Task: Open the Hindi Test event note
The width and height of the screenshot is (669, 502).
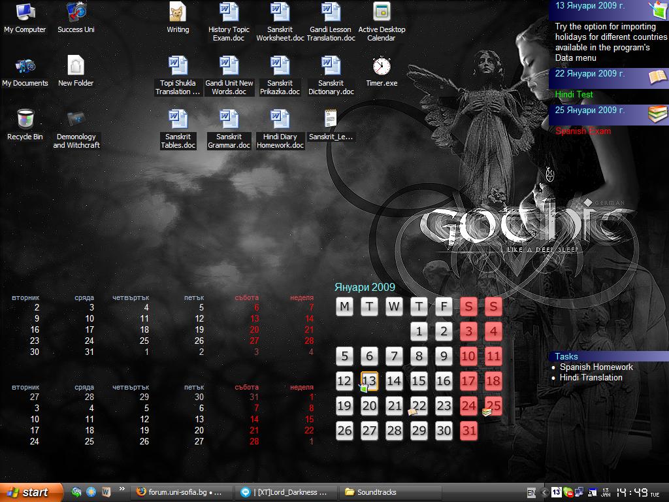Action: pos(574,95)
